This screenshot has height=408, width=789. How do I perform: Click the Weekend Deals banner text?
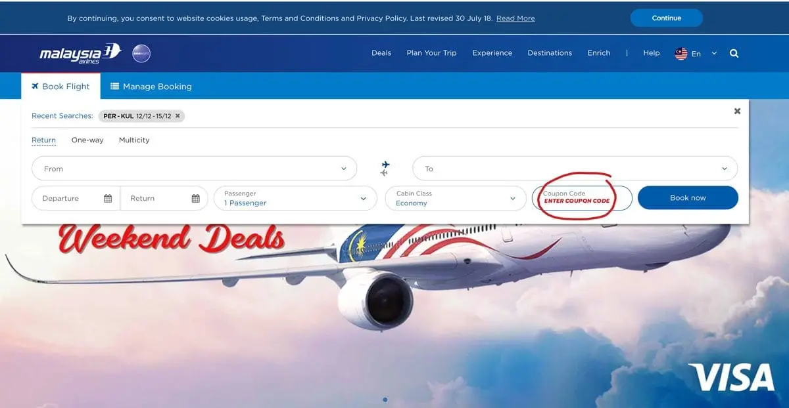coord(172,238)
